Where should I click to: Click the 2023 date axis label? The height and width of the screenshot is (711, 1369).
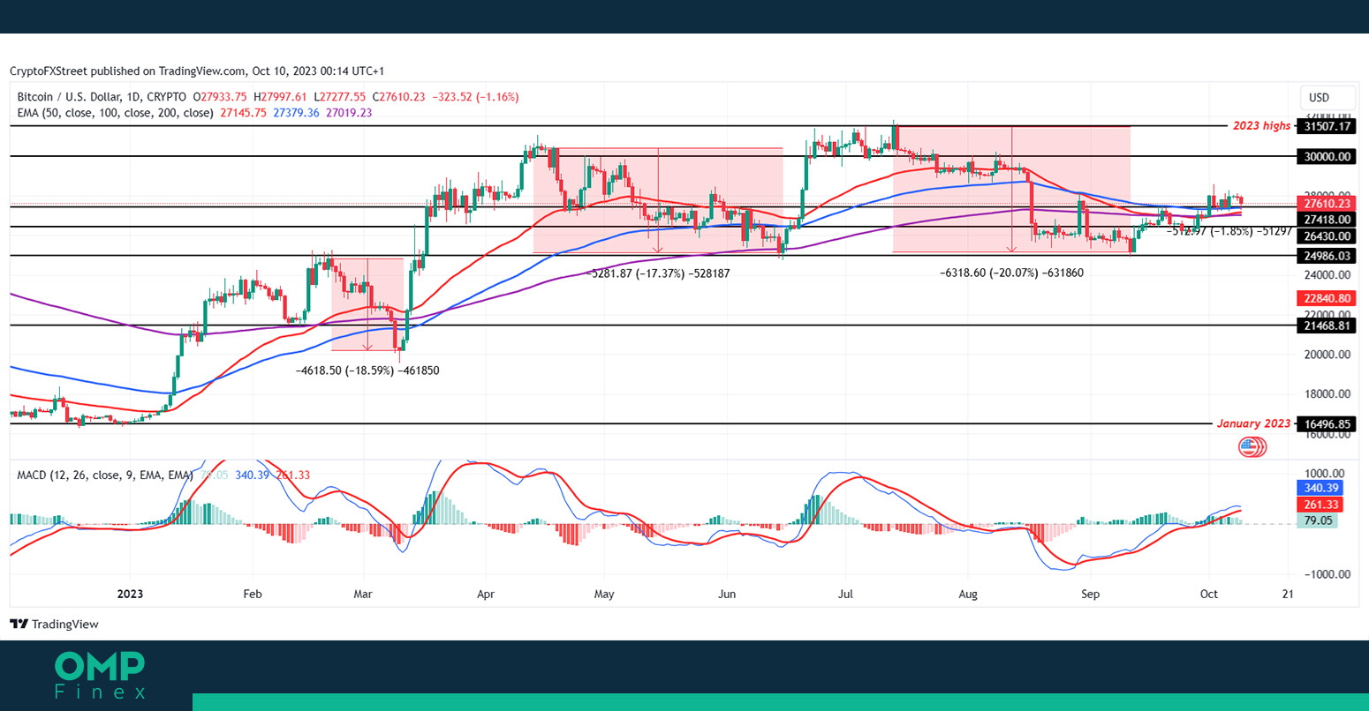[x=130, y=595]
